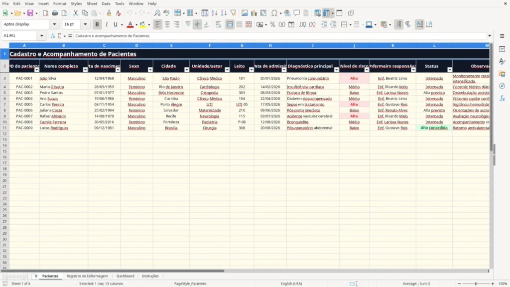The height and width of the screenshot is (287, 510).
Task: Save the document with the Save icon
Action: coord(30,13)
